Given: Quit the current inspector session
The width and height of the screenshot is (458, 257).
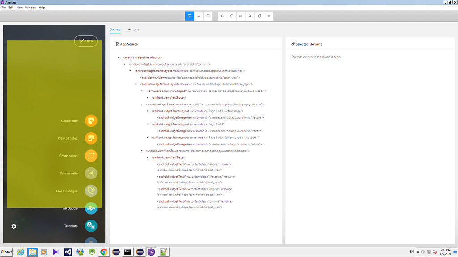Looking at the screenshot, I should pos(269,16).
